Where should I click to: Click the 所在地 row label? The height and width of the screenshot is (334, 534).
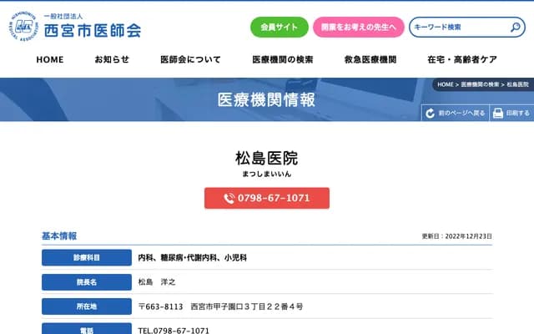click(87, 306)
